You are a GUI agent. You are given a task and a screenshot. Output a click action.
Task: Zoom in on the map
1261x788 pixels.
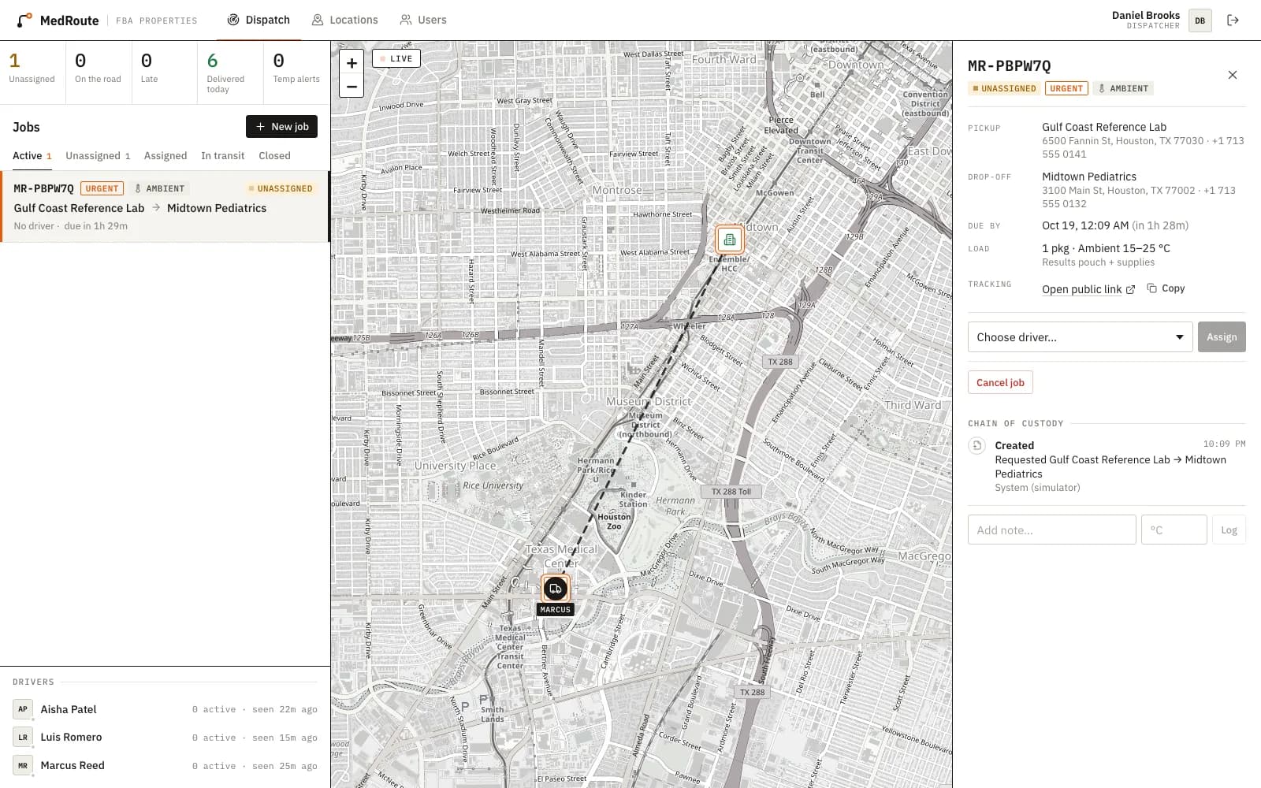pyautogui.click(x=352, y=63)
